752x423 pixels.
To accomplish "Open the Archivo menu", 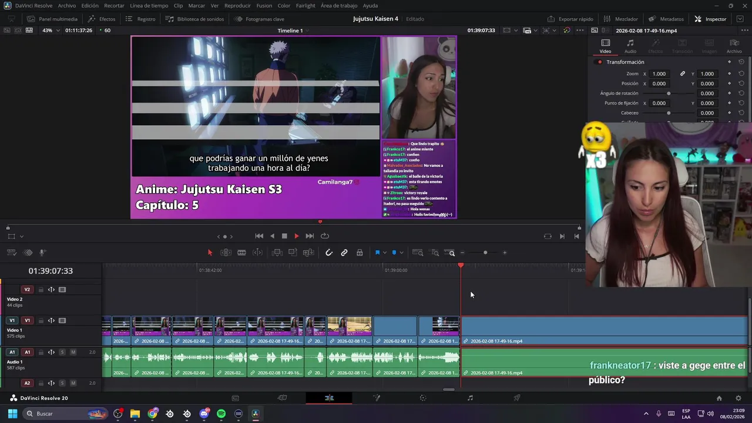I will click(67, 5).
